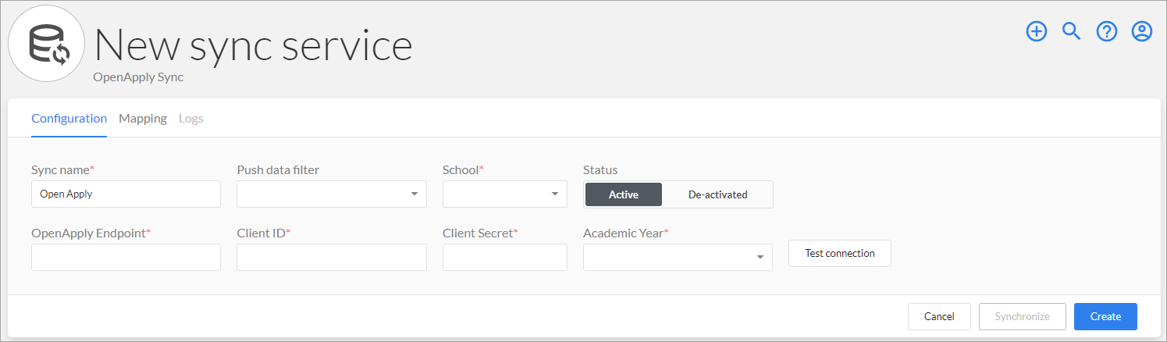
Task: Open the Logs tab
Action: pos(191,119)
